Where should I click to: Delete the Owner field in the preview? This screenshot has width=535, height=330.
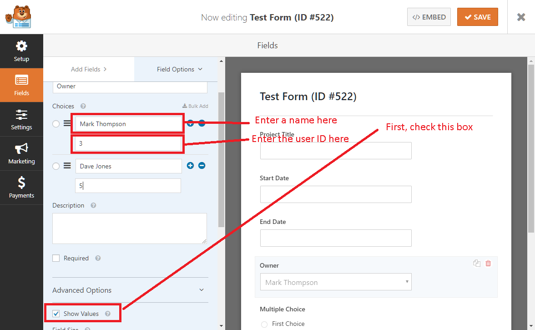pyautogui.click(x=488, y=263)
